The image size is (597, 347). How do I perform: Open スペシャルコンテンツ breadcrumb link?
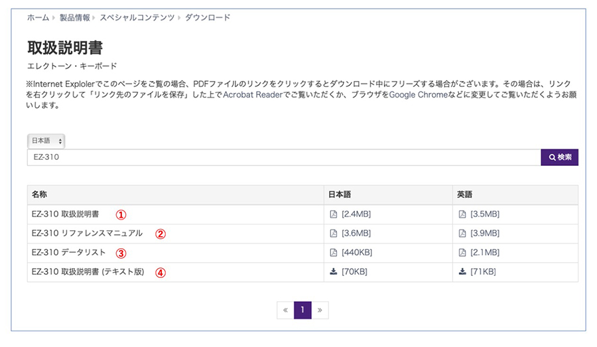[x=137, y=17]
